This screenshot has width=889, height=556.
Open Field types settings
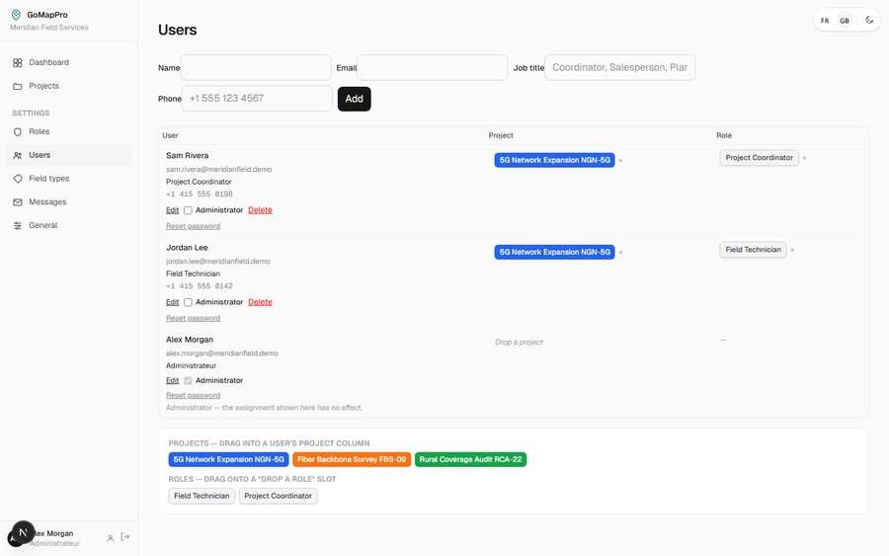click(x=69, y=179)
